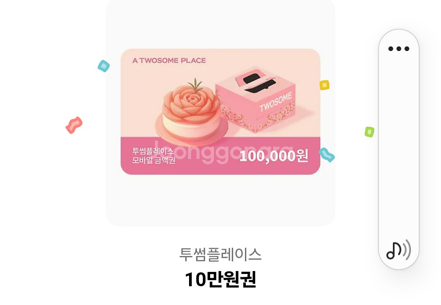
Task: Click the yellow square confetti piece
Action: click(x=324, y=85)
